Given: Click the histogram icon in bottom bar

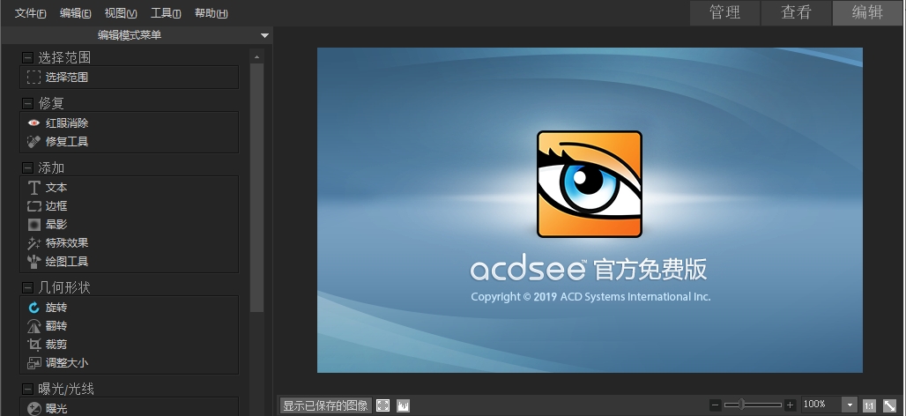Looking at the screenshot, I should 404,405.
